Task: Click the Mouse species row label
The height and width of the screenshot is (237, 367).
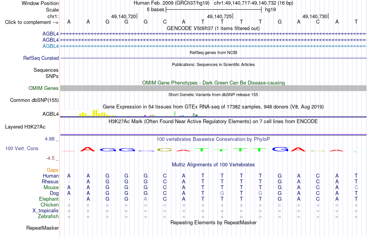Action: pyautogui.click(x=51, y=188)
